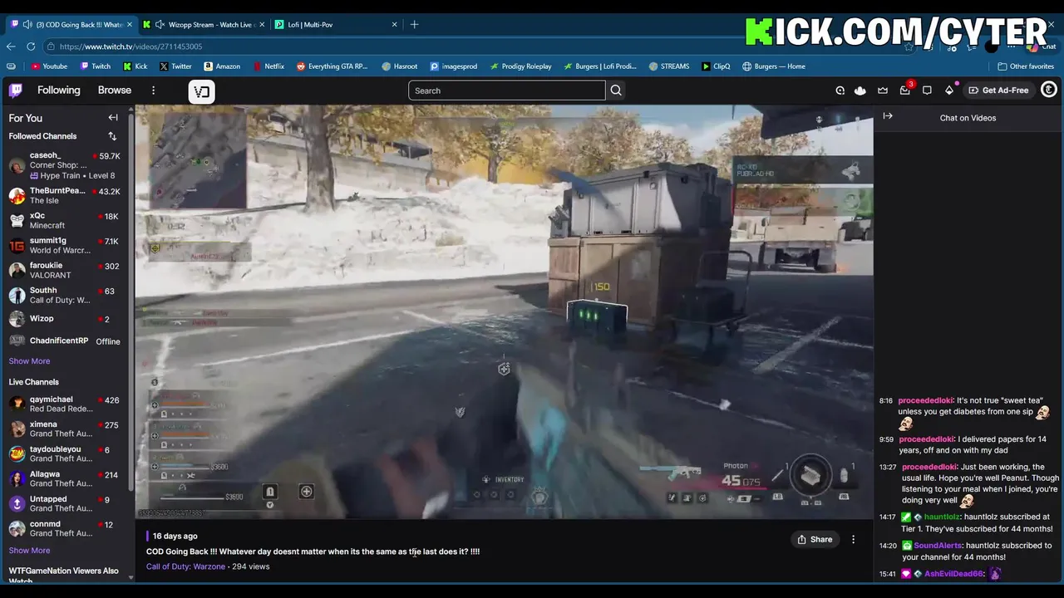Open Untapped live channel

point(65,504)
